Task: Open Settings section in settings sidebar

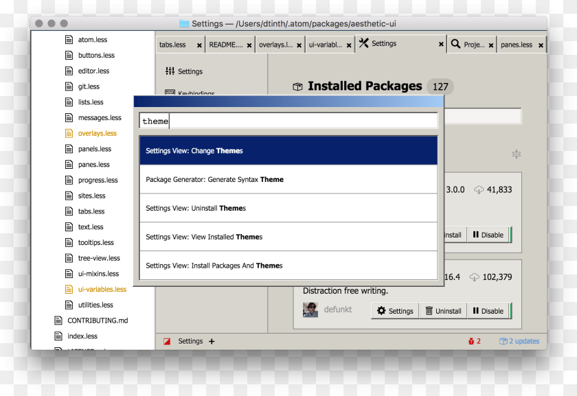Action: 184,71
